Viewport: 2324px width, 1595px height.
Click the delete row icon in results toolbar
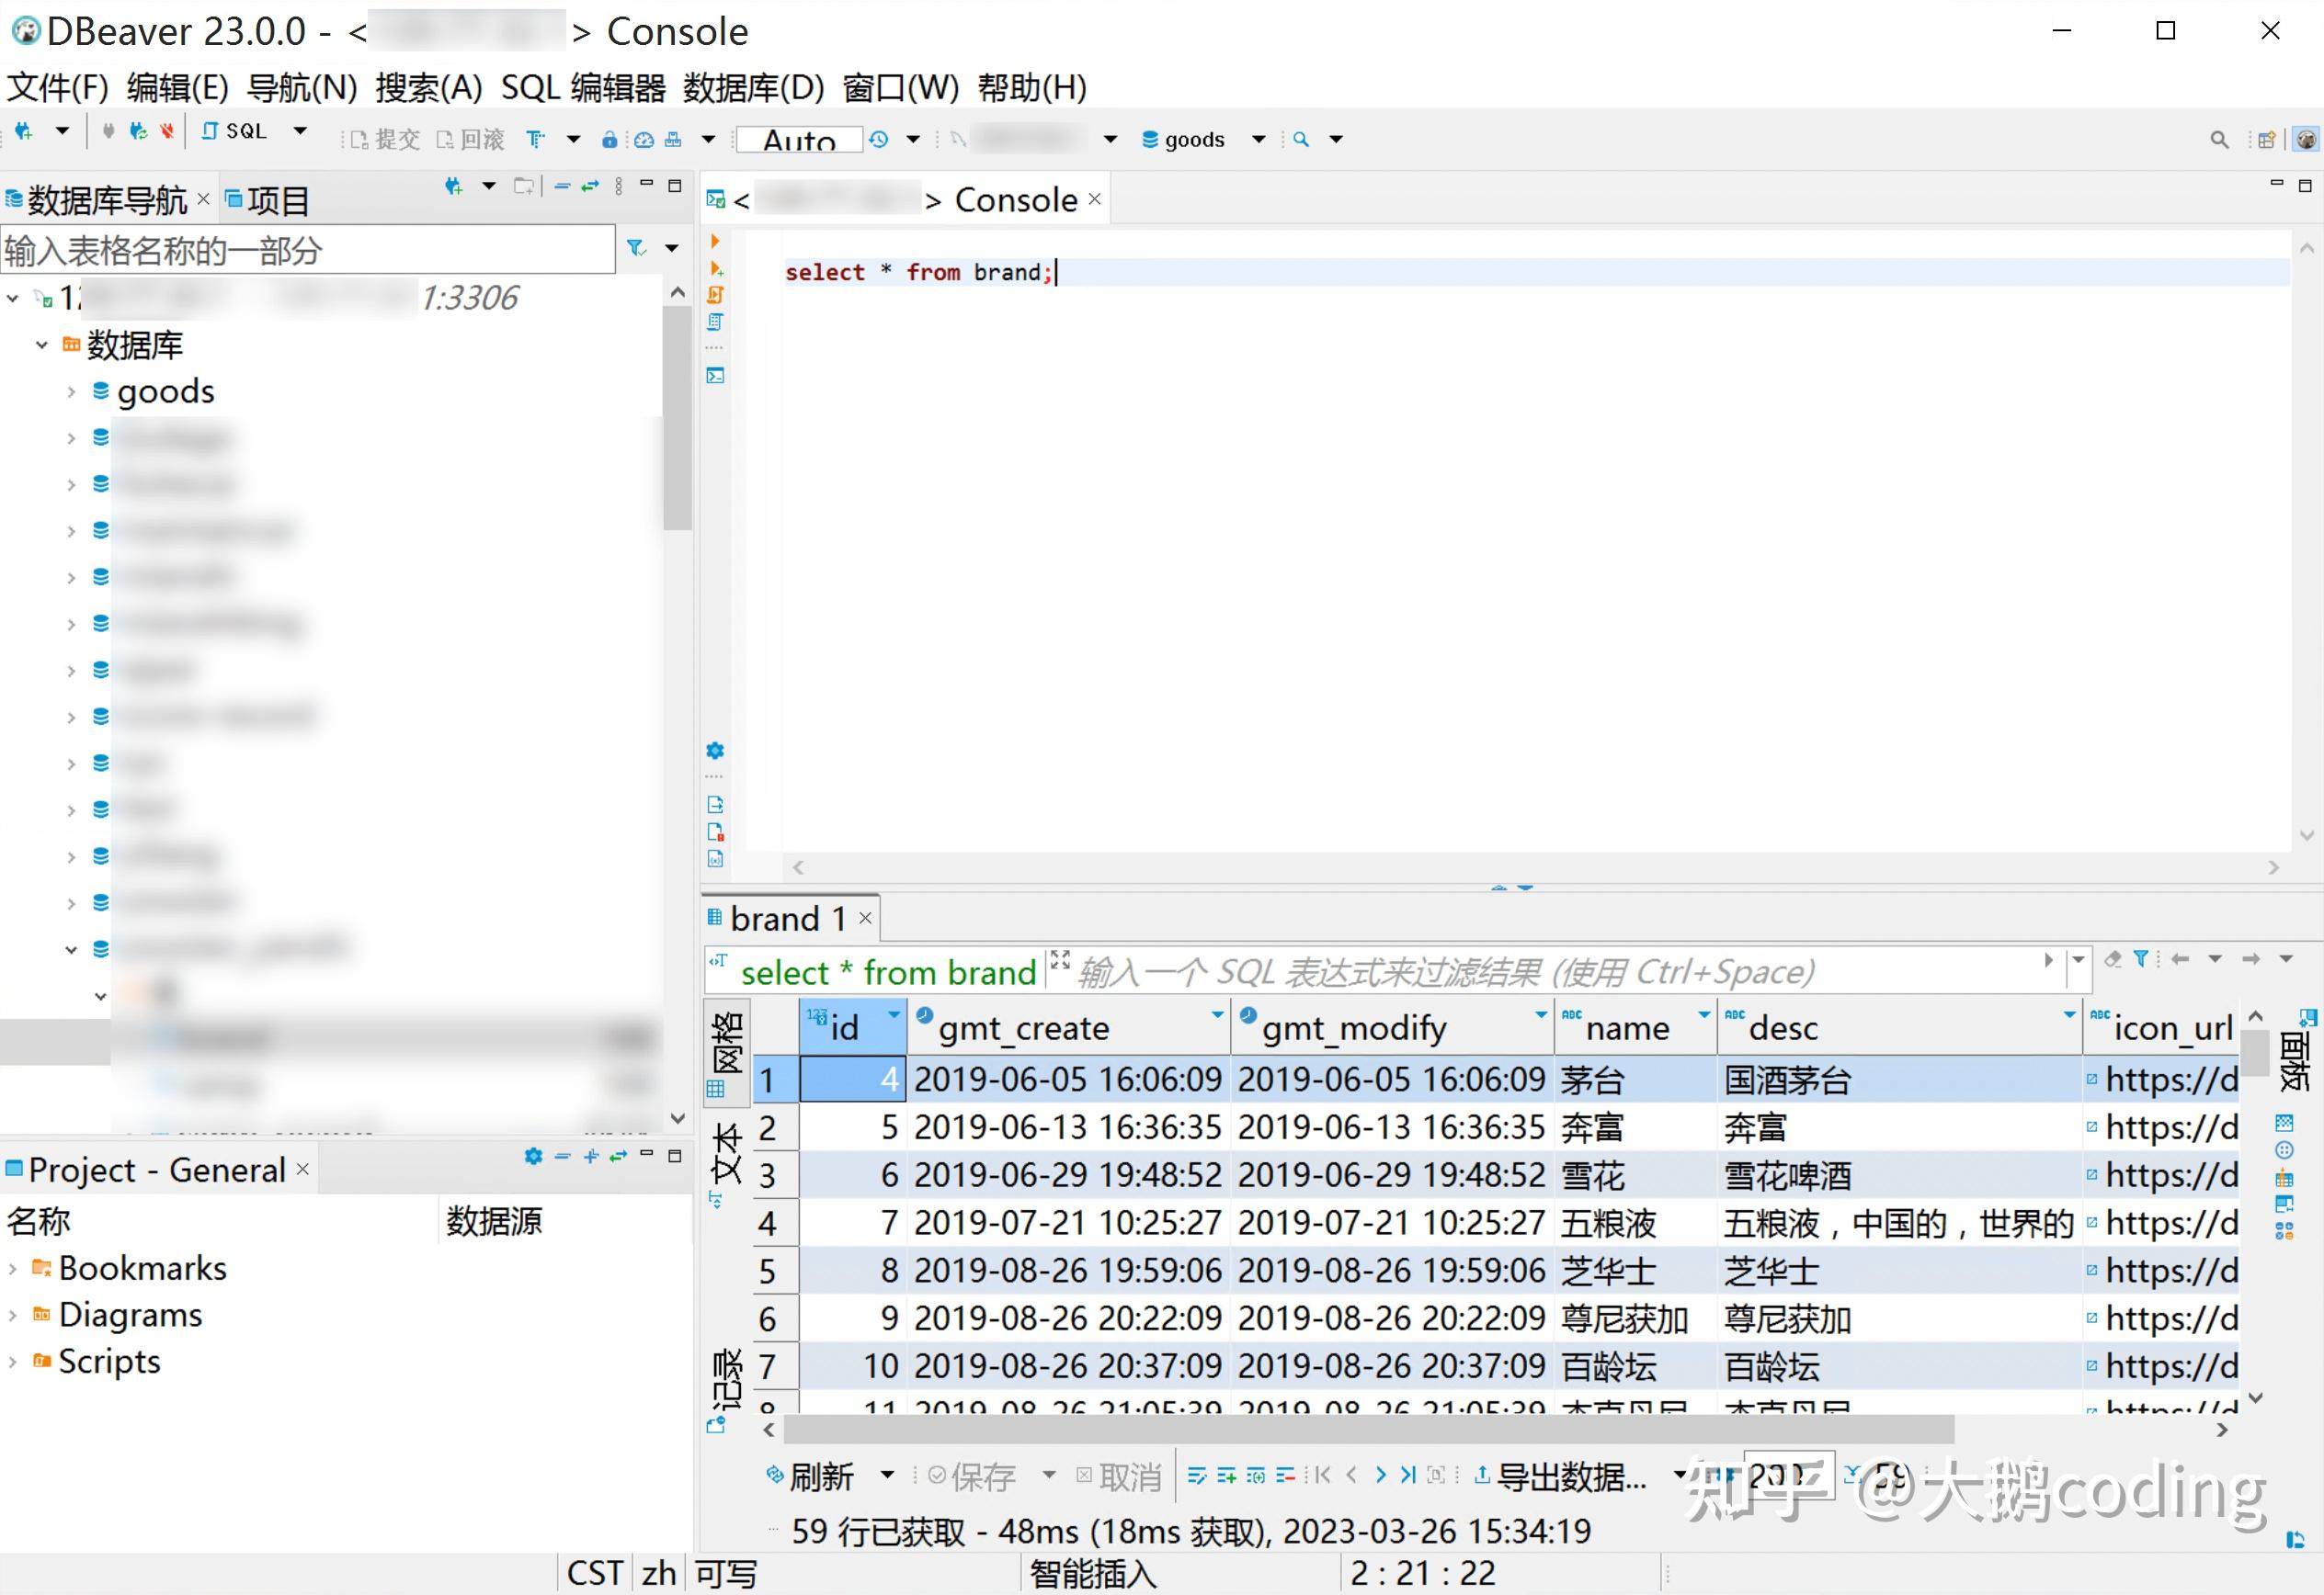(1285, 1475)
